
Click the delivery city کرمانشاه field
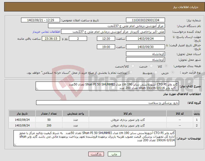146,59
